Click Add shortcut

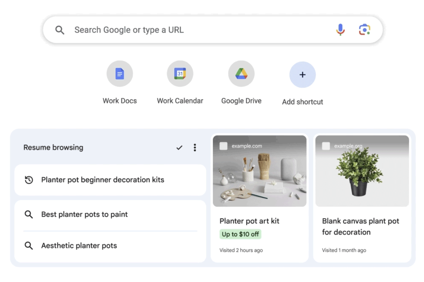pyautogui.click(x=302, y=75)
